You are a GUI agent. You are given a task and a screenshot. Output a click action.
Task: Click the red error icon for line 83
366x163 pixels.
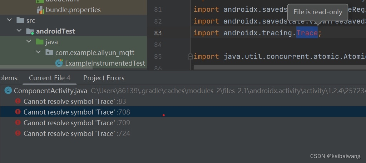coord(18,101)
